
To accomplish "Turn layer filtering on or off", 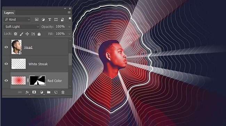I will point(70,19).
